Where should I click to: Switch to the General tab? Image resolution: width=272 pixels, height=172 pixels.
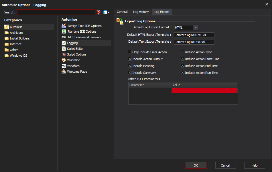122,12
